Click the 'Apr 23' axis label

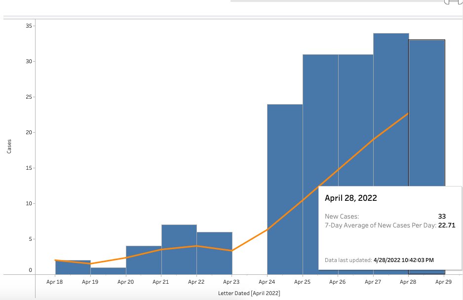point(231,282)
